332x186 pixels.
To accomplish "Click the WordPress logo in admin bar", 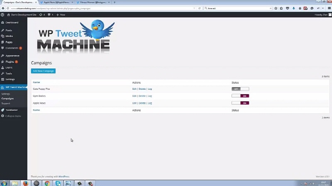I will point(2,15).
